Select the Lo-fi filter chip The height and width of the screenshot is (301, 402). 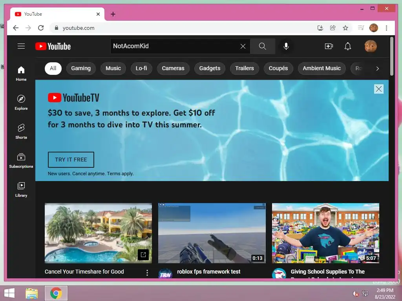(x=141, y=68)
